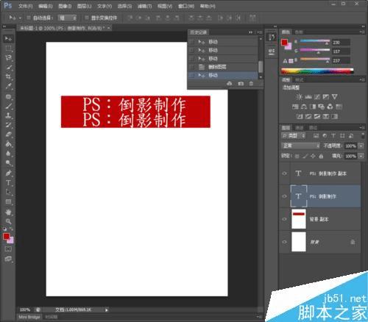The height and width of the screenshot is (322, 368).
Task: Add Levels adjustment icon
Action: (308, 97)
